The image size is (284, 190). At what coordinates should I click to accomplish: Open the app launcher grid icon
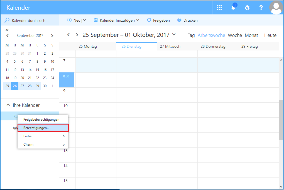coord(219,7)
